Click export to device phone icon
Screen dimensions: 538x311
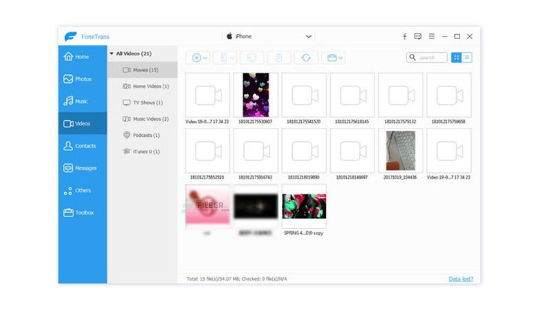(224, 58)
